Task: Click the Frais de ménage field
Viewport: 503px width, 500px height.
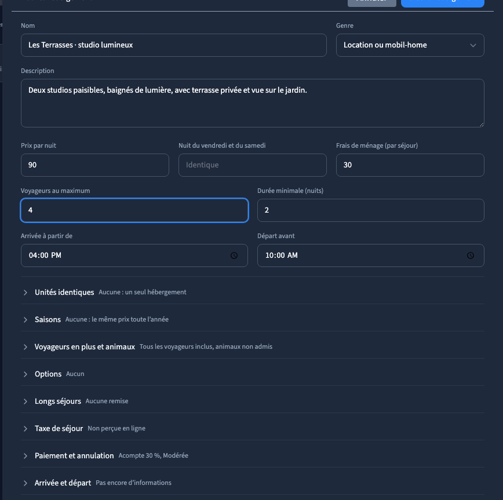Action: [410, 165]
